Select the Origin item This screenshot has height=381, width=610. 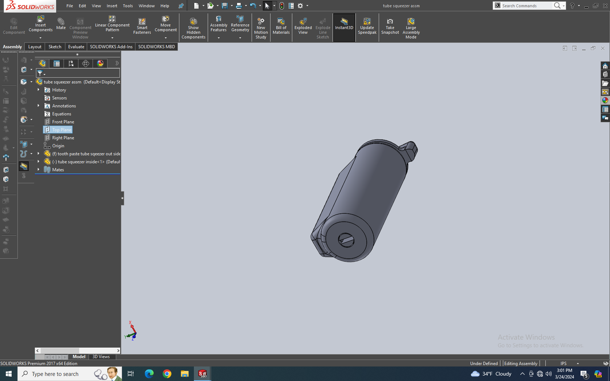coord(58,146)
